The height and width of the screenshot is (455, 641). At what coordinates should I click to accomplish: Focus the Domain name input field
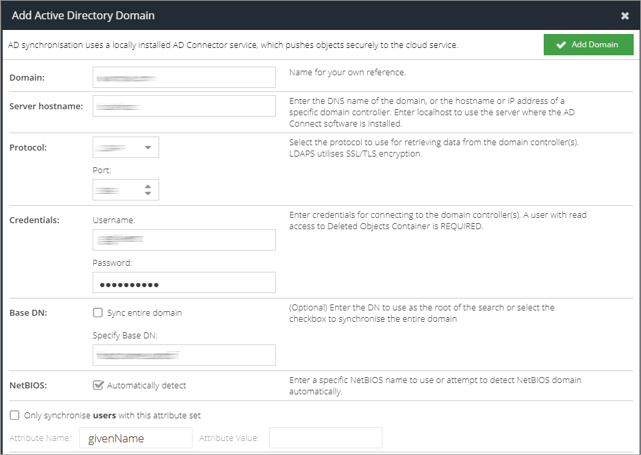(184, 77)
